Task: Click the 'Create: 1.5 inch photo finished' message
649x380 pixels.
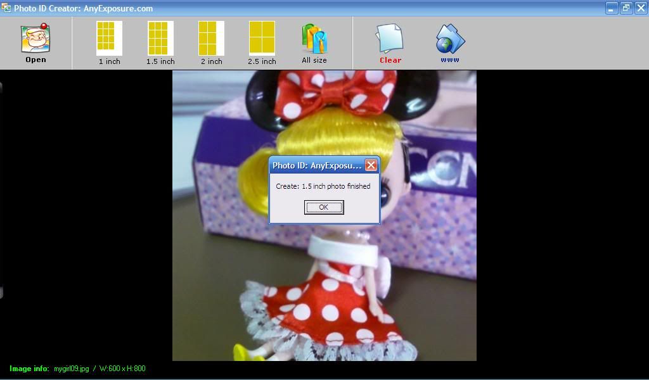Action: [x=323, y=186]
